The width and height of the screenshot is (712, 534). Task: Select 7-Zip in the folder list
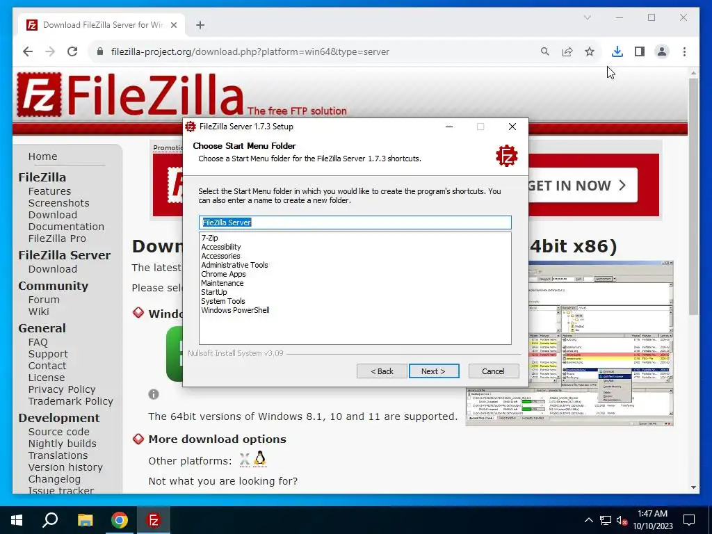tap(210, 238)
